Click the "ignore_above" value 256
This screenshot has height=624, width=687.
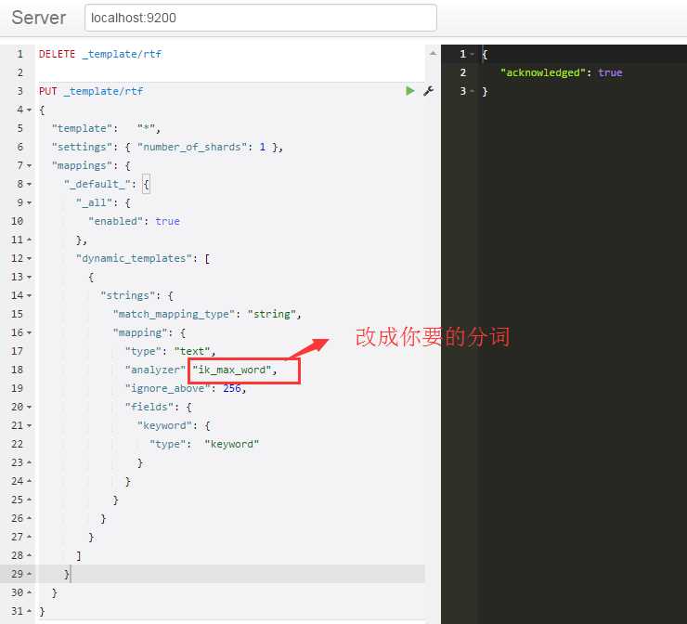coord(232,388)
